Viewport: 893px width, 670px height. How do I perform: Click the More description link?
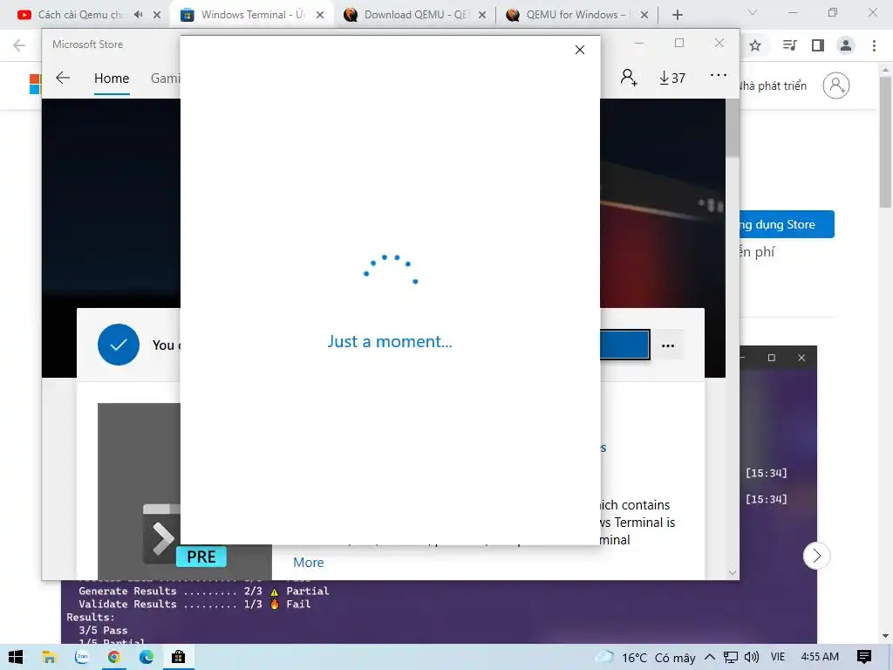308,563
